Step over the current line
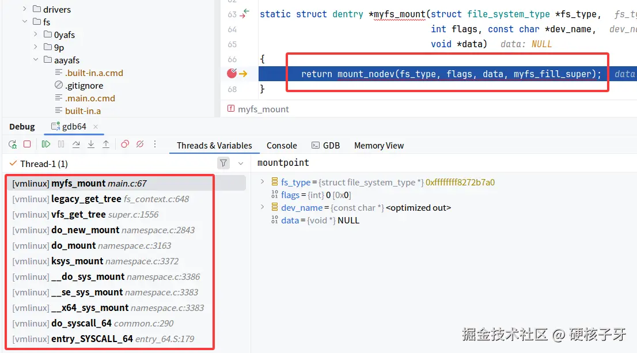Image resolution: width=637 pixels, height=353 pixels. click(76, 144)
